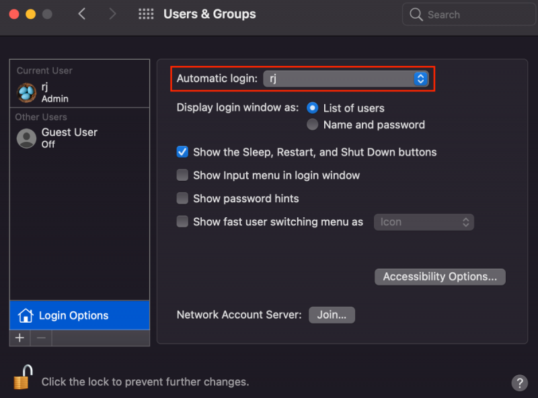The height and width of the screenshot is (398, 538).
Task: Enable Show Input menu in login window
Action: [x=182, y=175]
